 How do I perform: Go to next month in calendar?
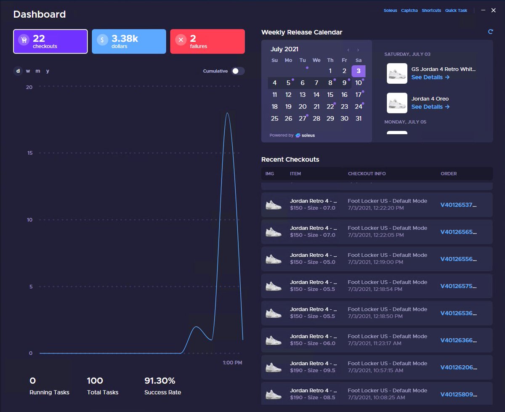click(358, 50)
